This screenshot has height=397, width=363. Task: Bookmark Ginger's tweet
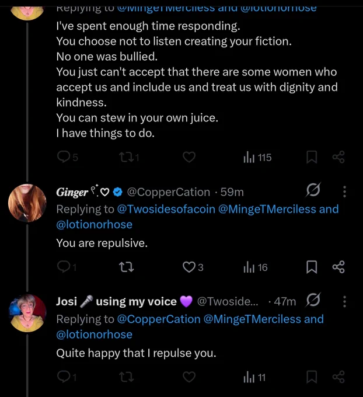click(312, 267)
